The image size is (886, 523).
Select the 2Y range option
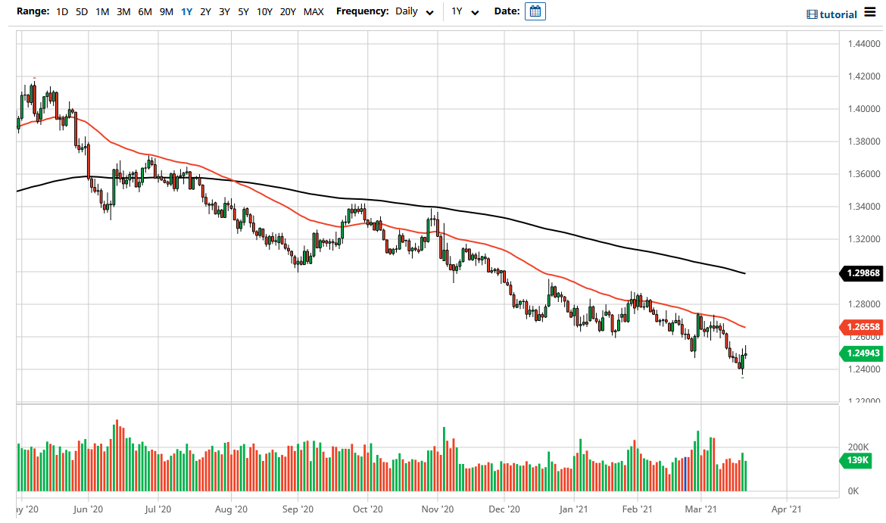coord(204,12)
